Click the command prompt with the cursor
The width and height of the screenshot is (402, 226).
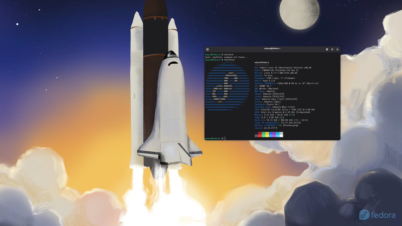click(x=215, y=138)
